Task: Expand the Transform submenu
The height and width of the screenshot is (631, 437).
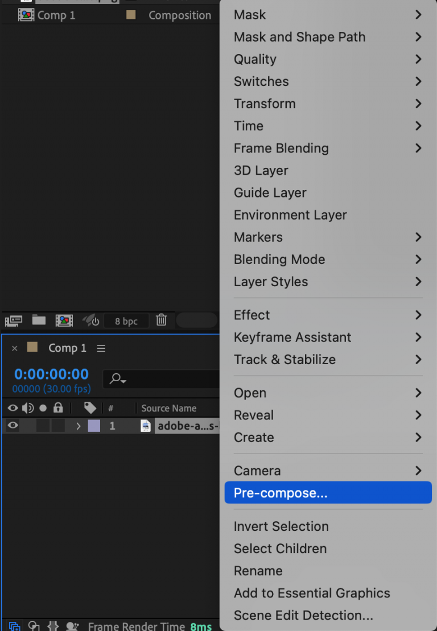Action: point(265,104)
